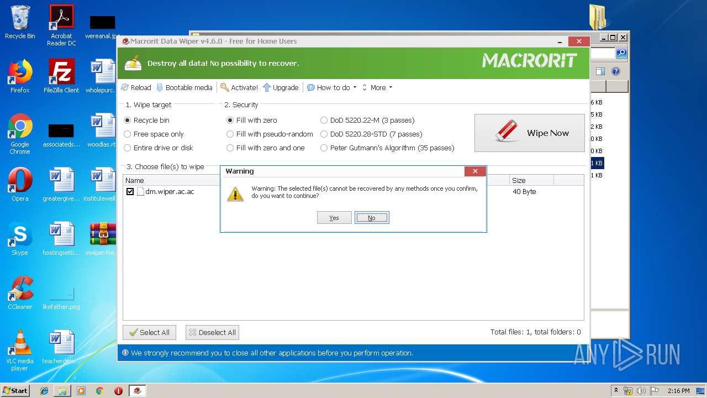Click the Deselect All button

point(212,332)
